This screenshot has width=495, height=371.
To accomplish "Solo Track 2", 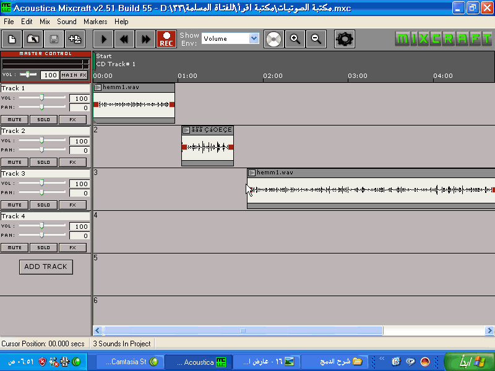I will (x=43, y=163).
